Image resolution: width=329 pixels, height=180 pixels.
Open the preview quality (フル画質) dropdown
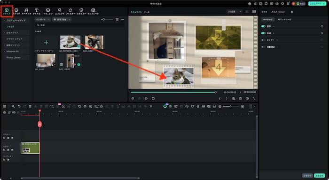point(234,12)
